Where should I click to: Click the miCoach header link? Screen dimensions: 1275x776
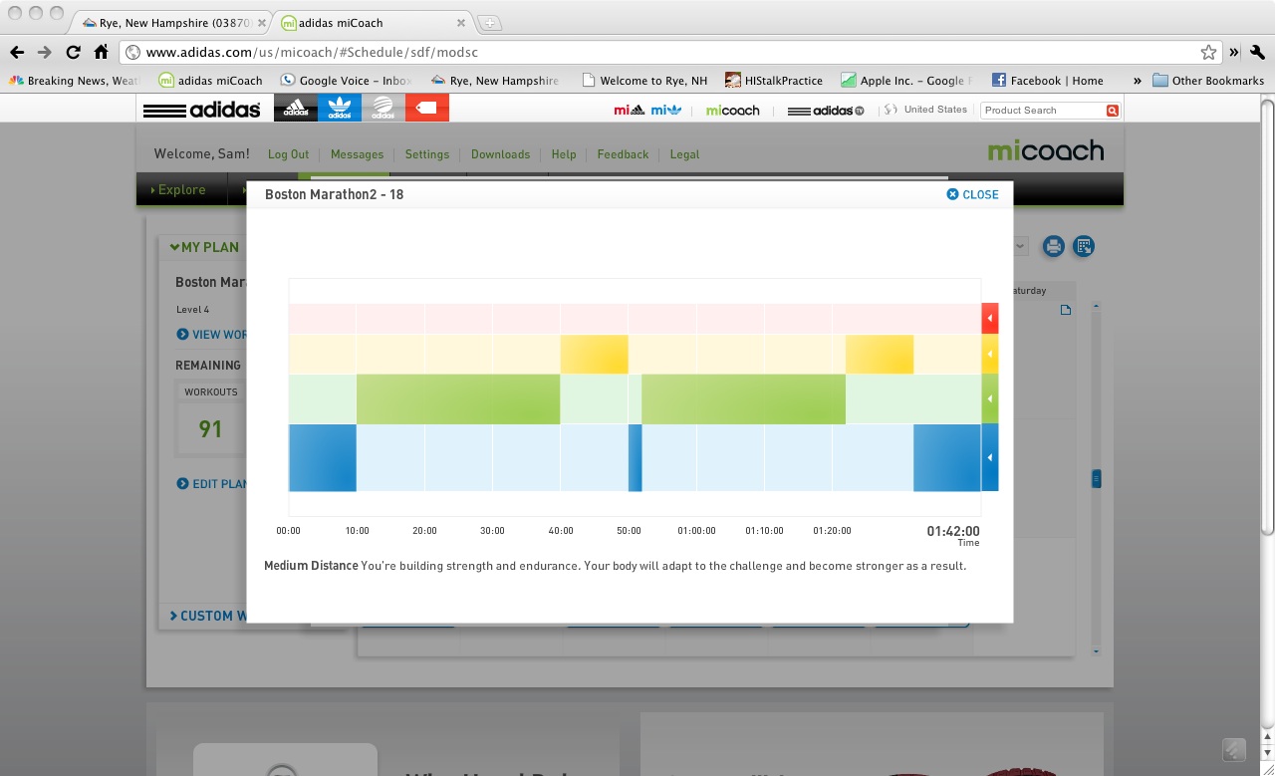pyautogui.click(x=732, y=111)
